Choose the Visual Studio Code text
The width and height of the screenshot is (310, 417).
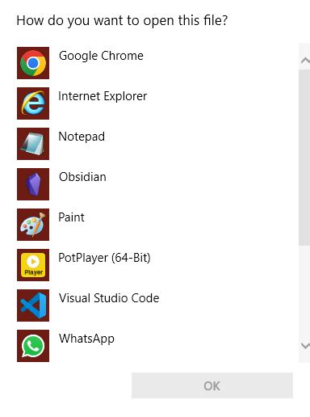pyautogui.click(x=109, y=298)
